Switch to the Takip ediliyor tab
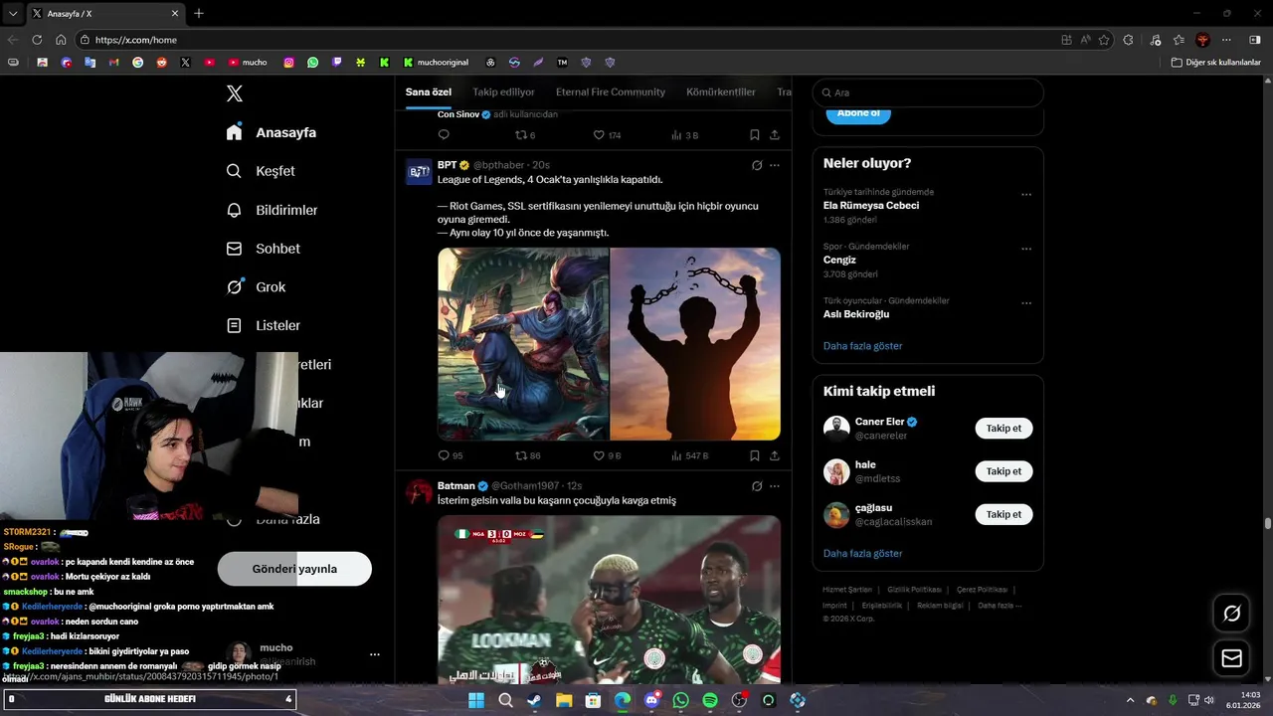Image resolution: width=1273 pixels, height=716 pixels. [503, 92]
